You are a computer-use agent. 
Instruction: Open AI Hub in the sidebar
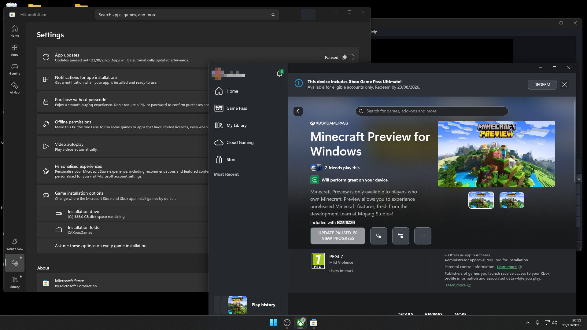pos(15,88)
